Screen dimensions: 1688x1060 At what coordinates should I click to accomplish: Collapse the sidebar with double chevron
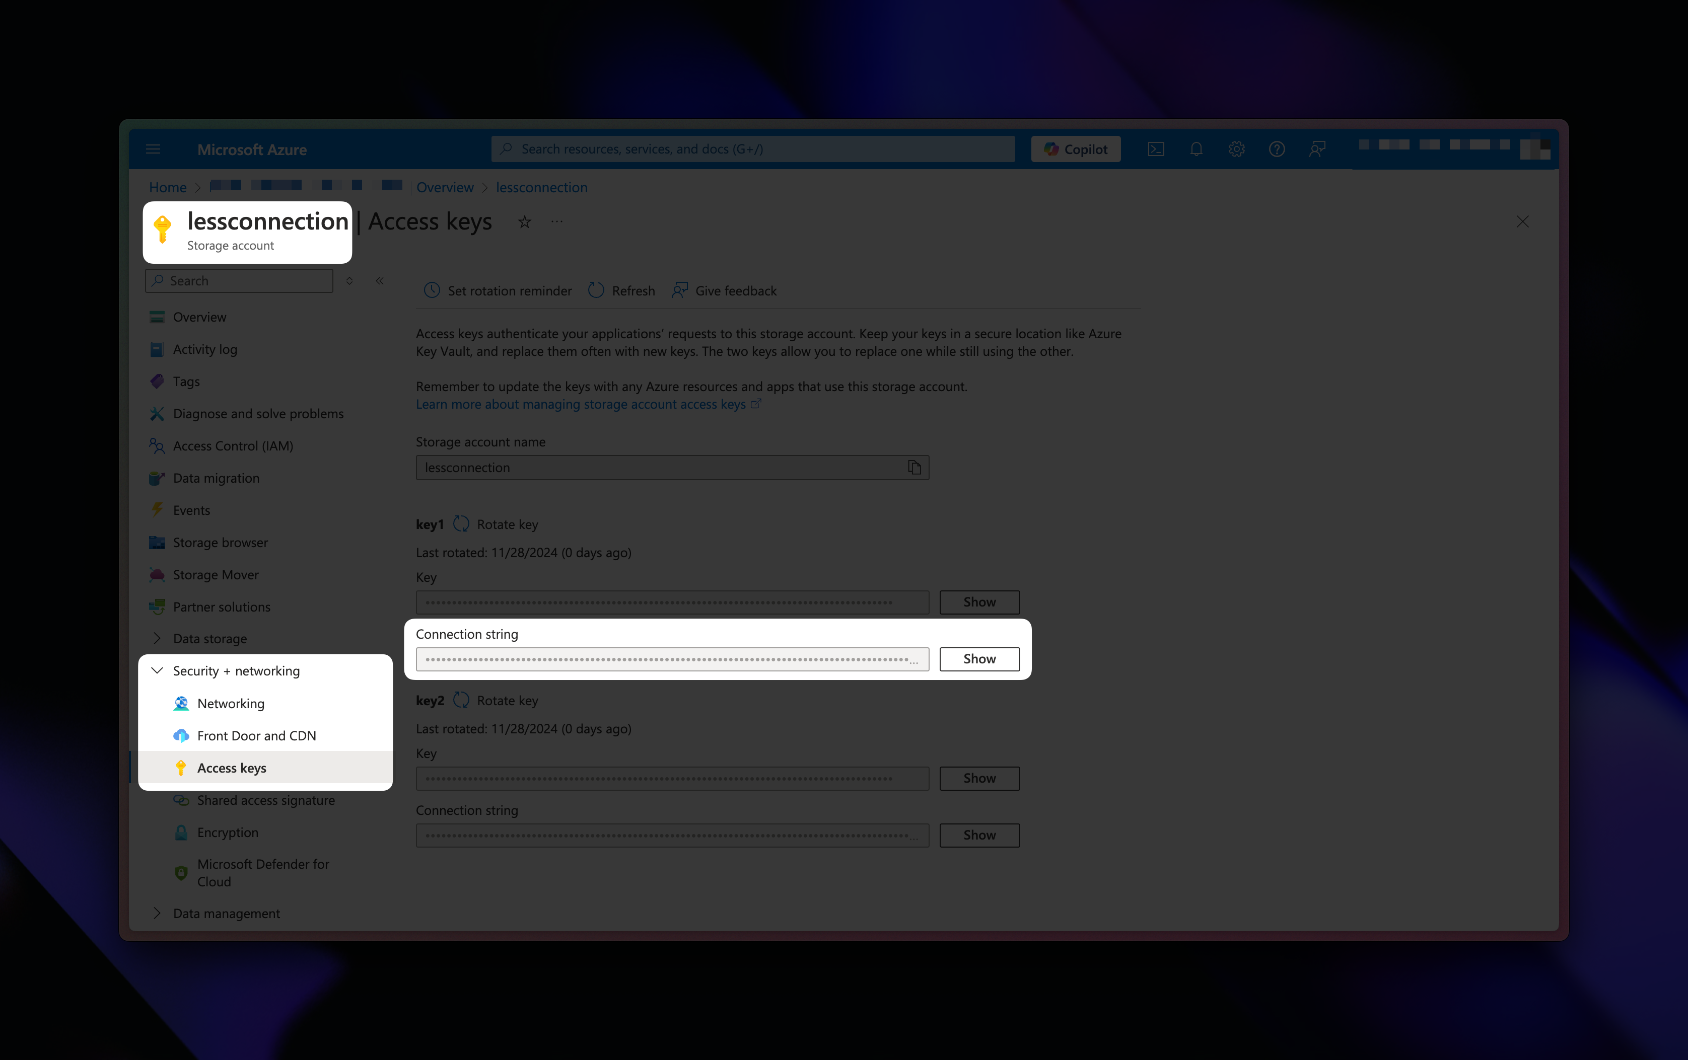[x=380, y=281]
